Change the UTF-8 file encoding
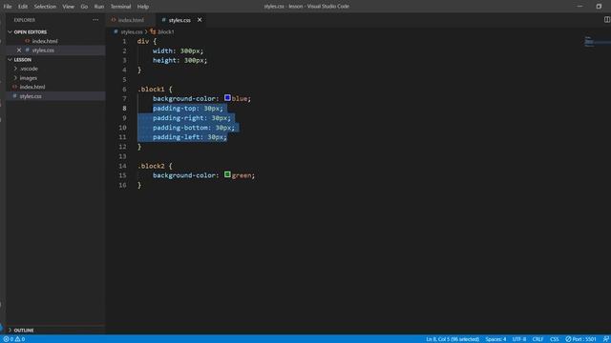 click(519, 339)
